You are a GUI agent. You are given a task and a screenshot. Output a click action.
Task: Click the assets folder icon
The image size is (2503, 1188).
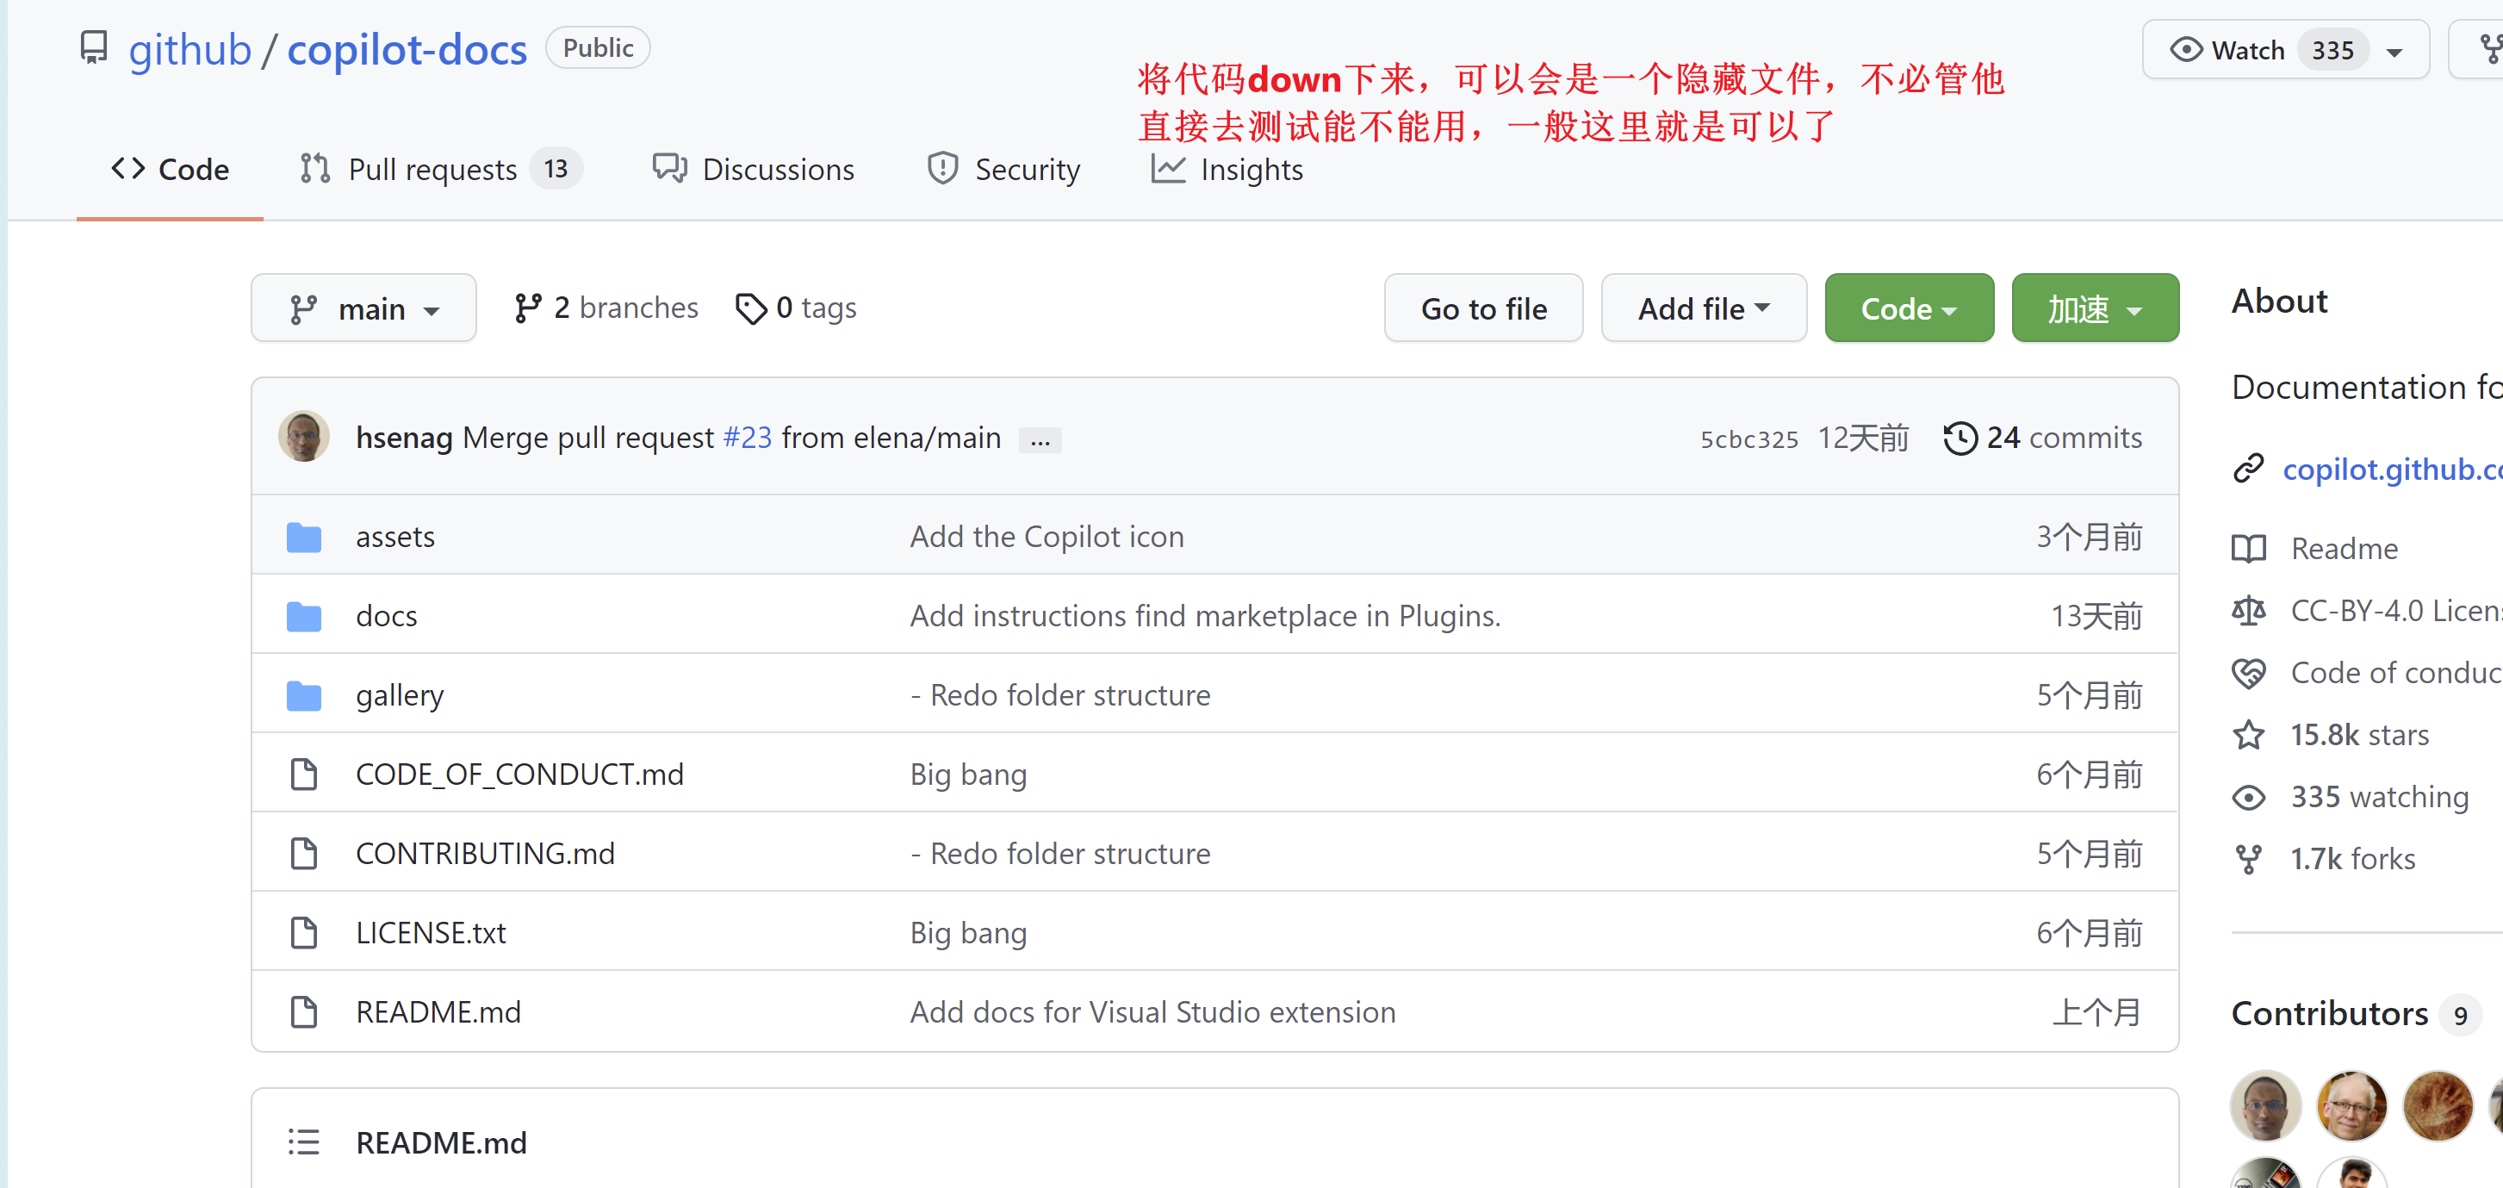[x=303, y=537]
